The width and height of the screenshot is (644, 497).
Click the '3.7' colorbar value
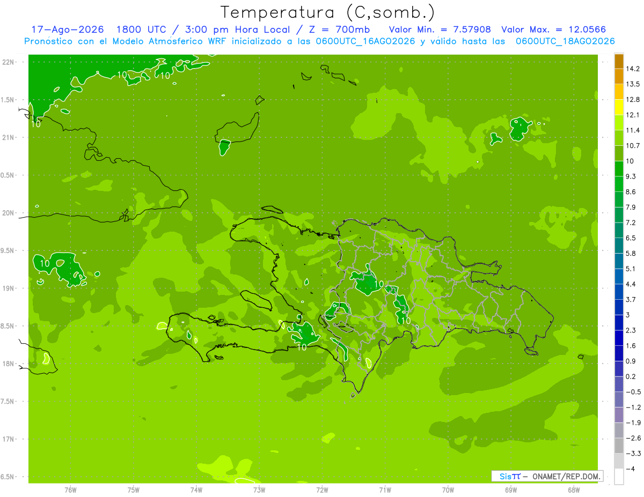coord(632,300)
